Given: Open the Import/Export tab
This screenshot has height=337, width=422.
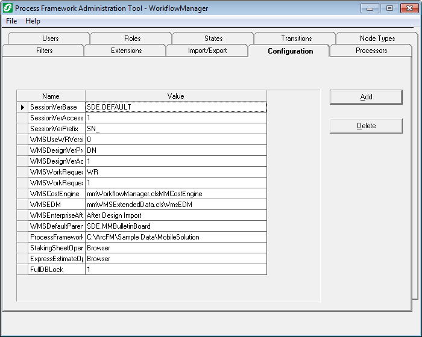Looking at the screenshot, I should 207,51.
